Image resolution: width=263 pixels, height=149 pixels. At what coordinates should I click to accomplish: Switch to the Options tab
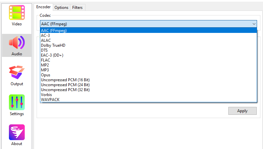[61, 8]
